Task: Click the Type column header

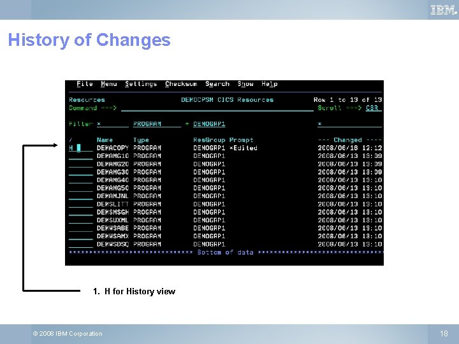Action: pyautogui.click(x=141, y=140)
